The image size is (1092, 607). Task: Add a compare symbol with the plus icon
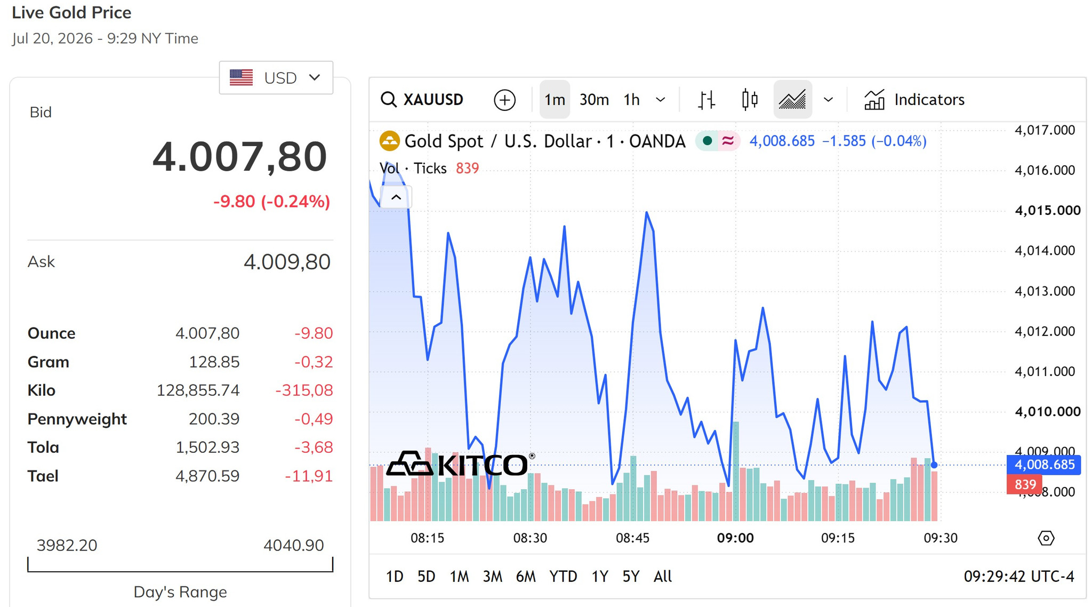click(504, 100)
